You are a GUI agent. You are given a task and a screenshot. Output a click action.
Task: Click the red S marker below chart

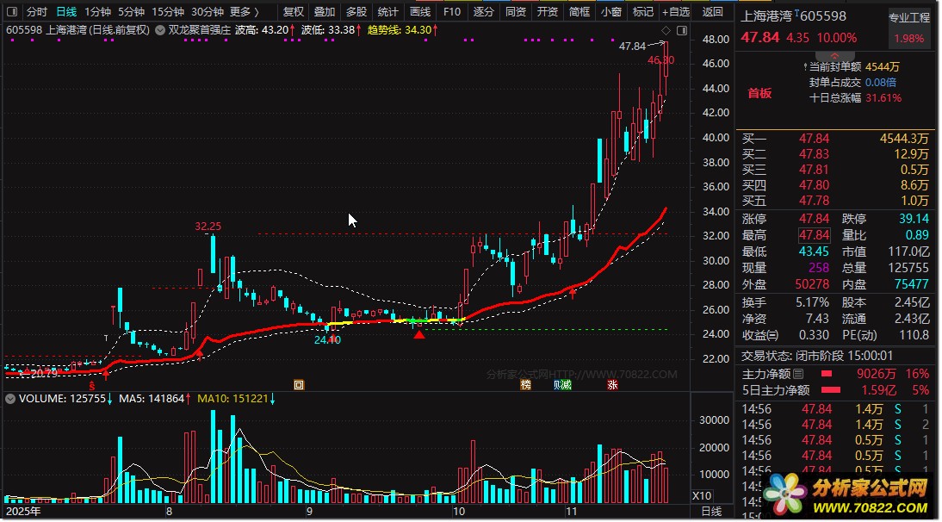[92, 386]
